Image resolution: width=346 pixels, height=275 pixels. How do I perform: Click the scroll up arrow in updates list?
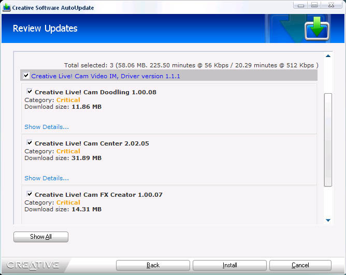point(328,56)
